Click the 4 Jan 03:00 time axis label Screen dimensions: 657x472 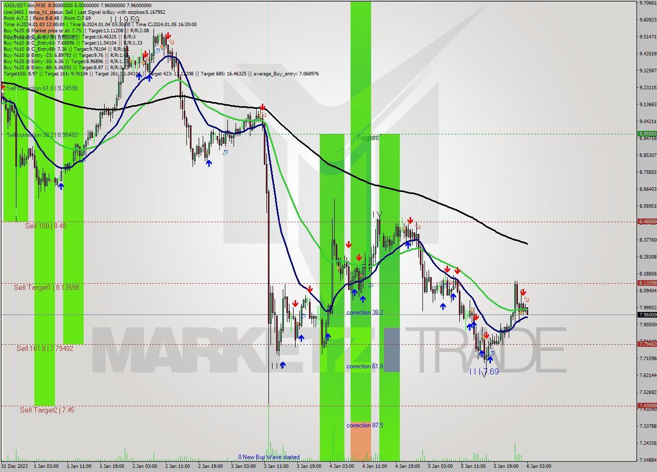[341, 467]
